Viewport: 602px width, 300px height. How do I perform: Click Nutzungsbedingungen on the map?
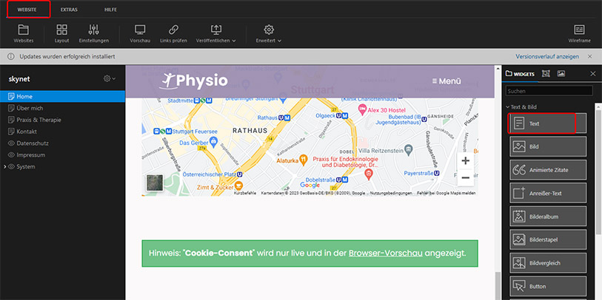390,193
